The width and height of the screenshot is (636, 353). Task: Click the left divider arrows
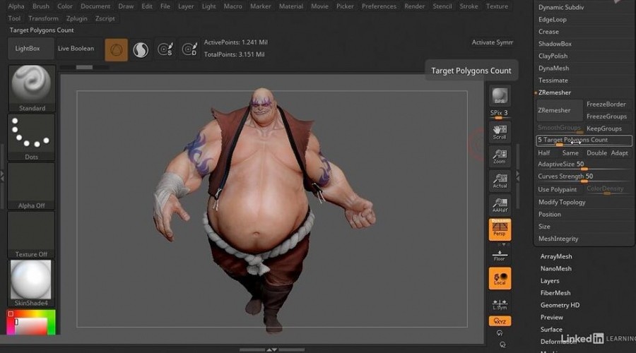[2, 176]
